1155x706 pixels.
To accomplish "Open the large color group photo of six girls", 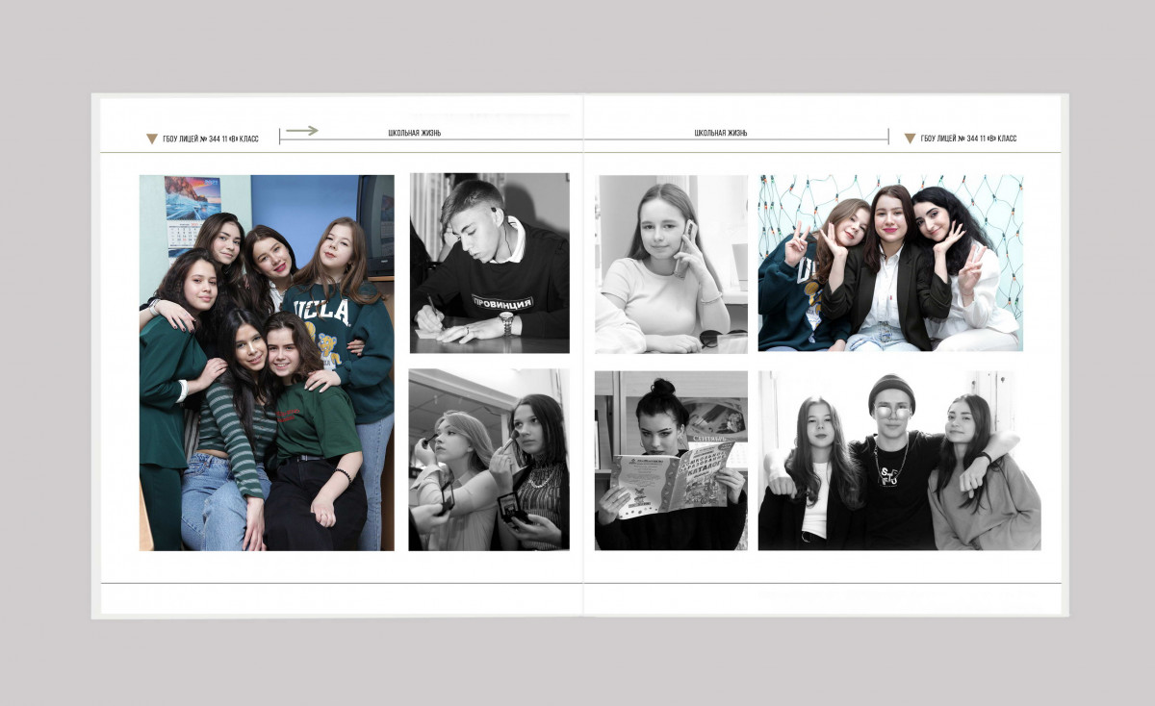I will pyautogui.click(x=267, y=363).
